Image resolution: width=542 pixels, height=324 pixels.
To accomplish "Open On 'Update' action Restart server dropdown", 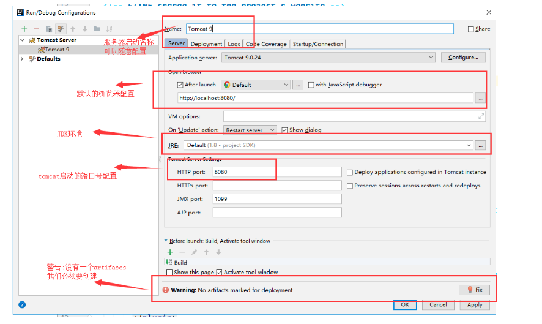I will click(250, 130).
